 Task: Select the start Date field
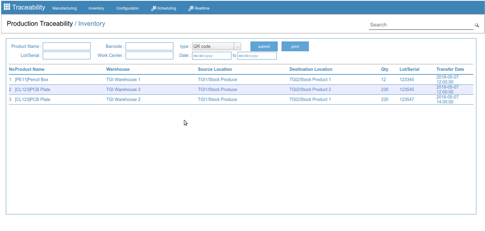(212, 56)
